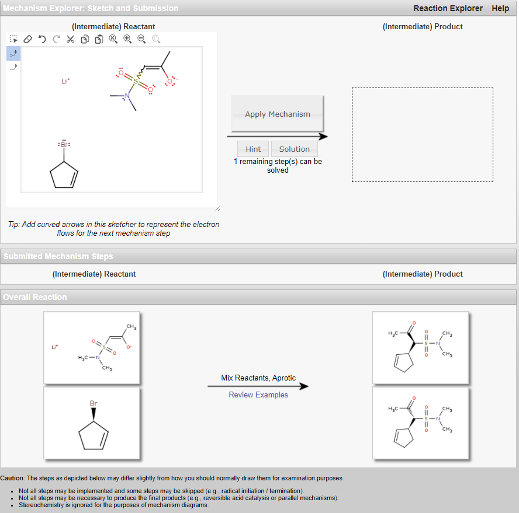Enable the lone-pair curved arrow tool
This screenshot has width=519, height=513.
13,53
